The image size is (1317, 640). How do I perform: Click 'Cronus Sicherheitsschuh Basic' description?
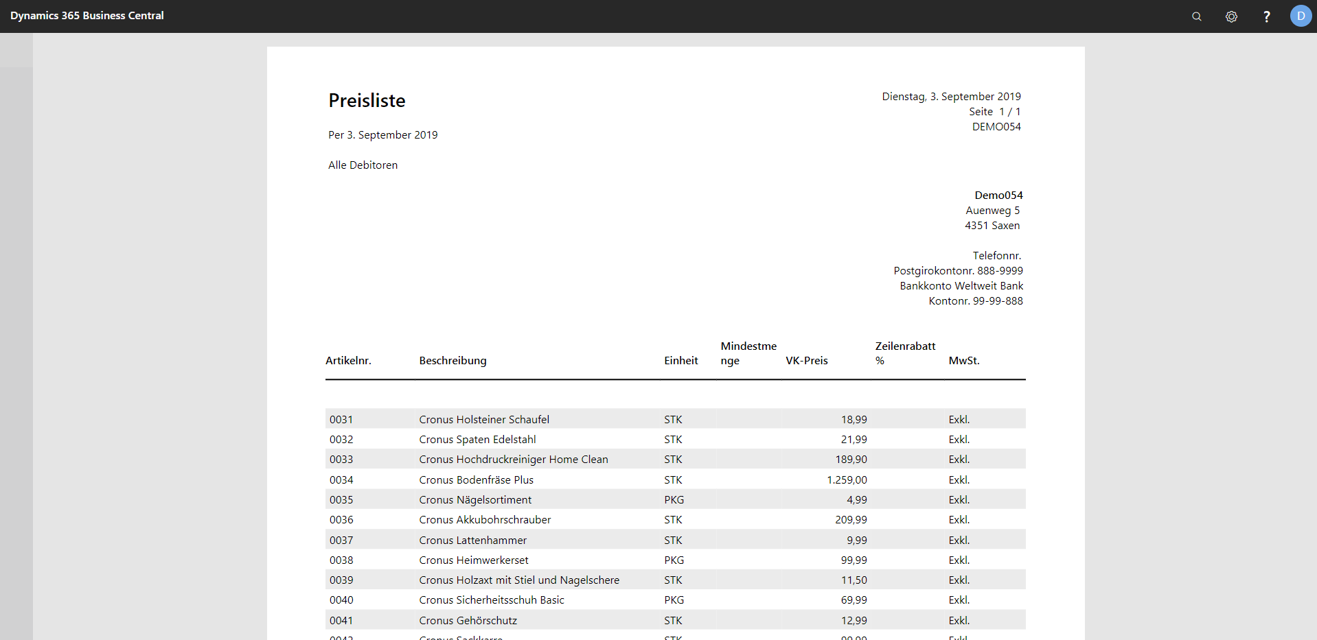[491, 600]
